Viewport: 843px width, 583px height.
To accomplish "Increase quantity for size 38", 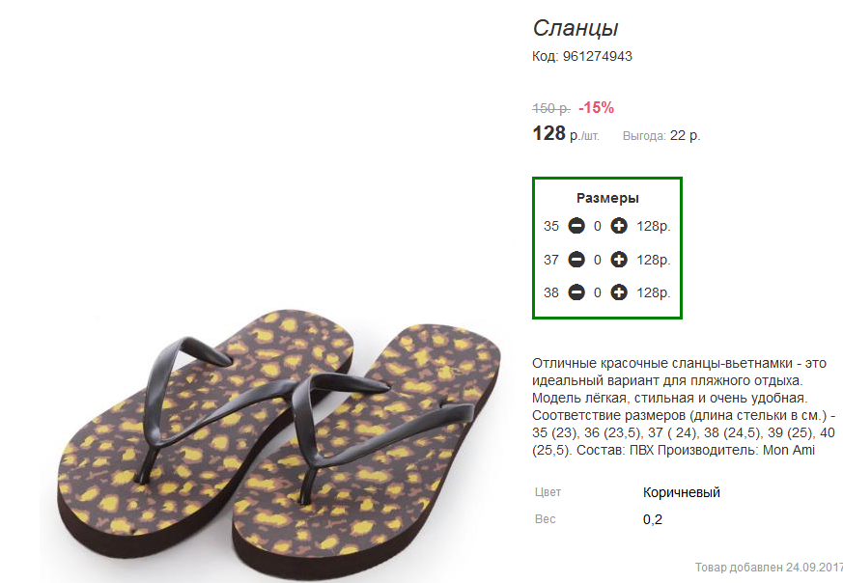I will pos(619,292).
